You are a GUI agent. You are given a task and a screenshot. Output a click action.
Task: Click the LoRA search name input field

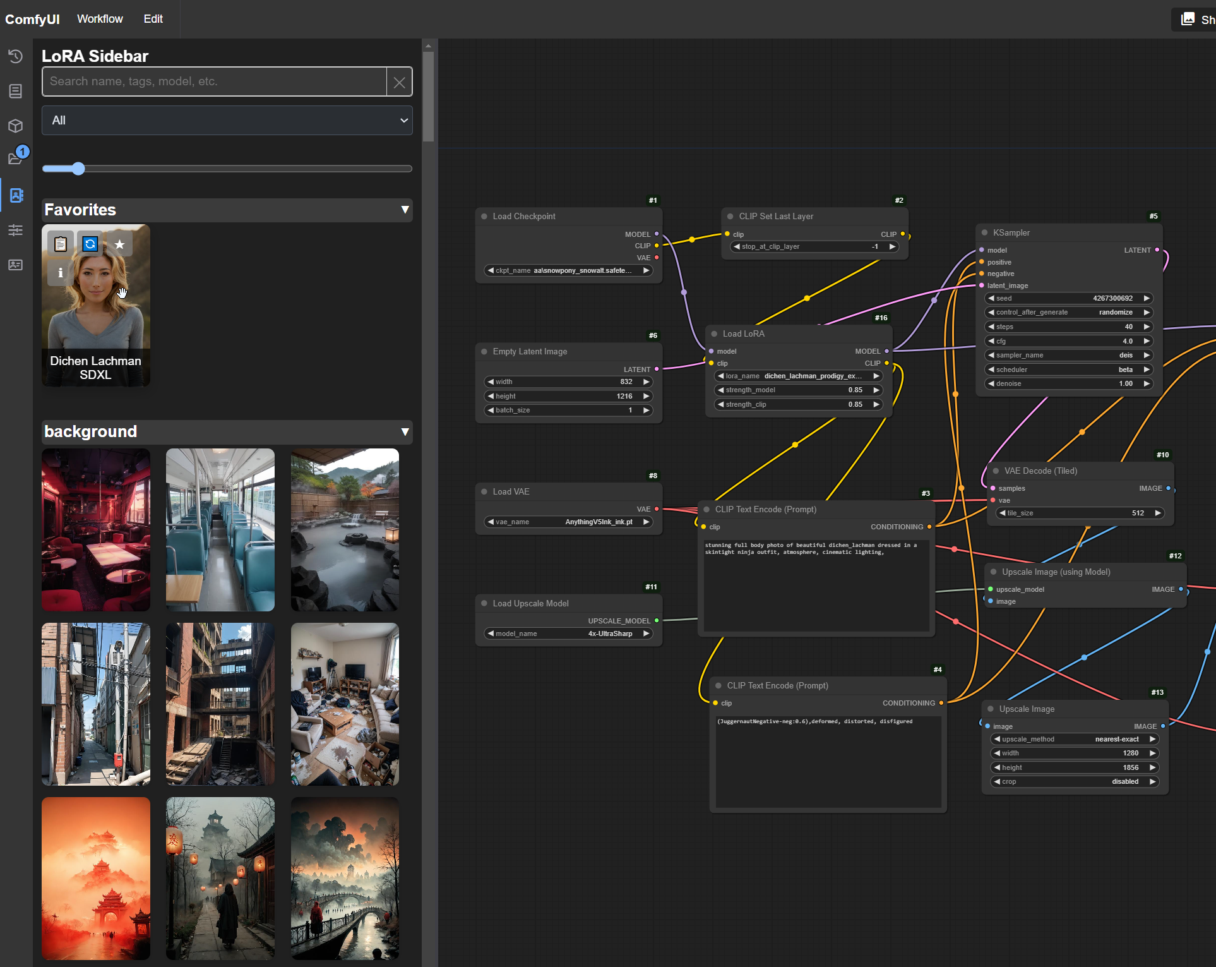215,81
